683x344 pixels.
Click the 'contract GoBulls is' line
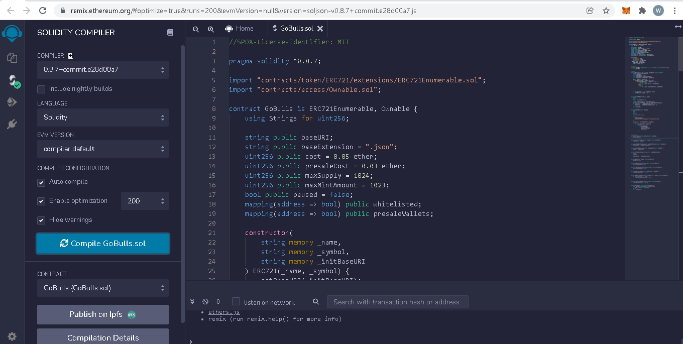pyautogui.click(x=323, y=108)
